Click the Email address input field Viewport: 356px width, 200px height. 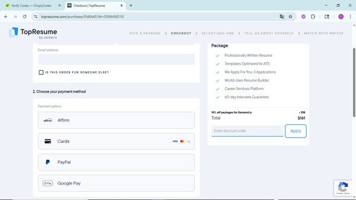coord(116,59)
